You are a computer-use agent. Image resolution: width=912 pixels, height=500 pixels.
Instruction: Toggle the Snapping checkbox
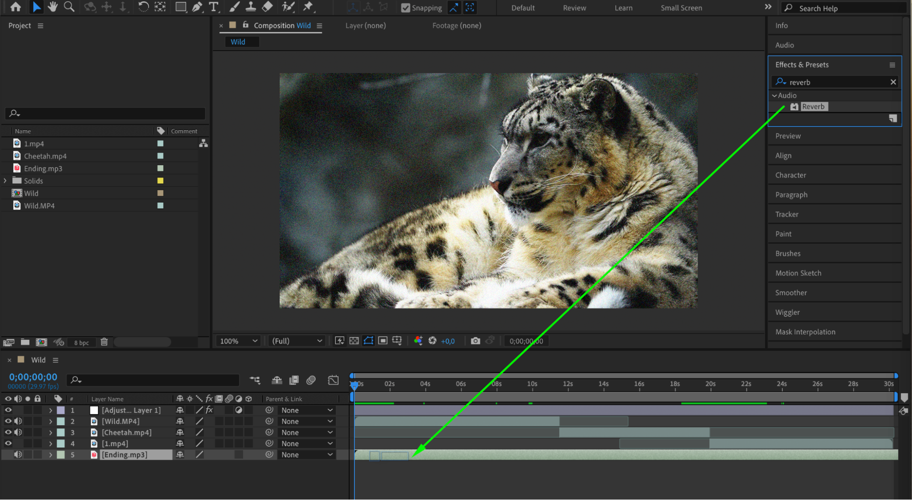coord(405,8)
